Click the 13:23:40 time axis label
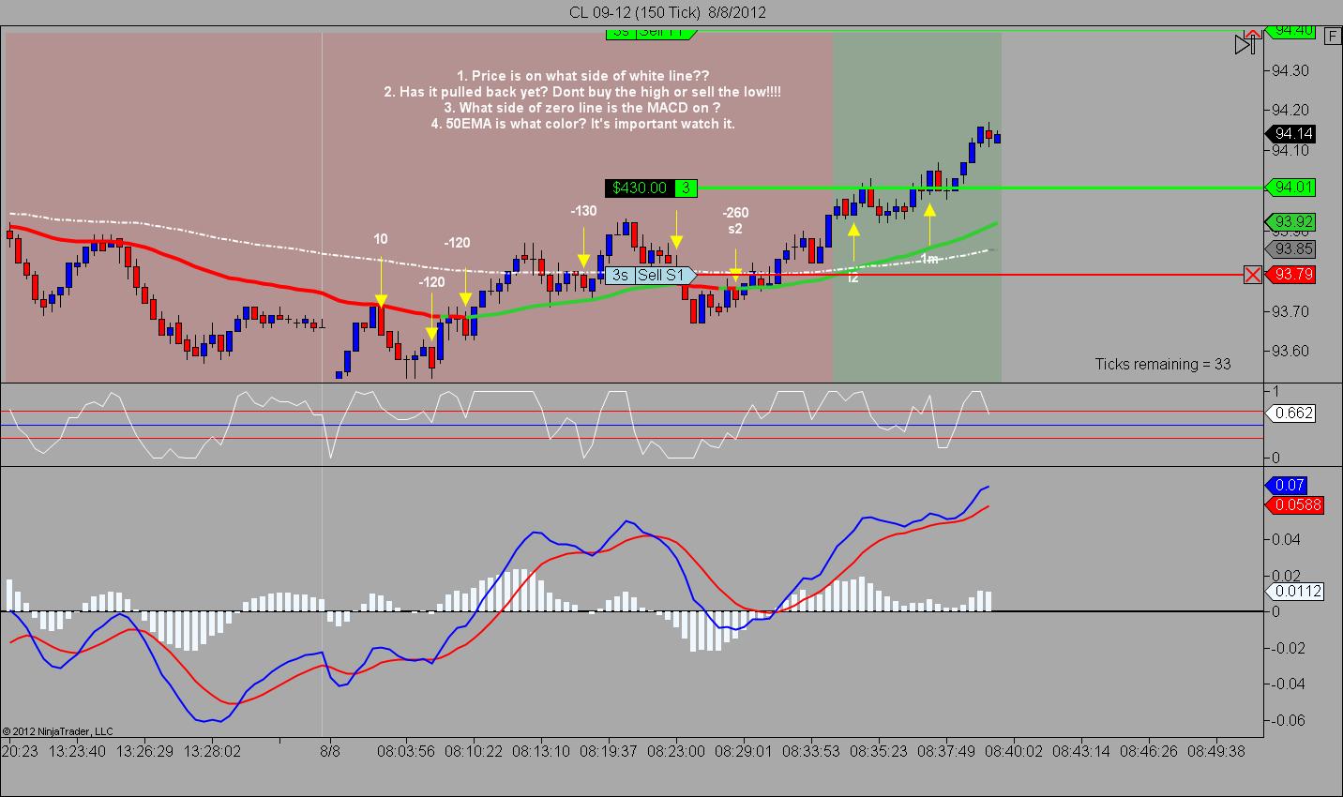 point(78,751)
